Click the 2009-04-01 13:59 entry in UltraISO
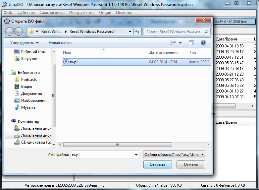Viewport: 259px width, 190px height. pos(230,46)
